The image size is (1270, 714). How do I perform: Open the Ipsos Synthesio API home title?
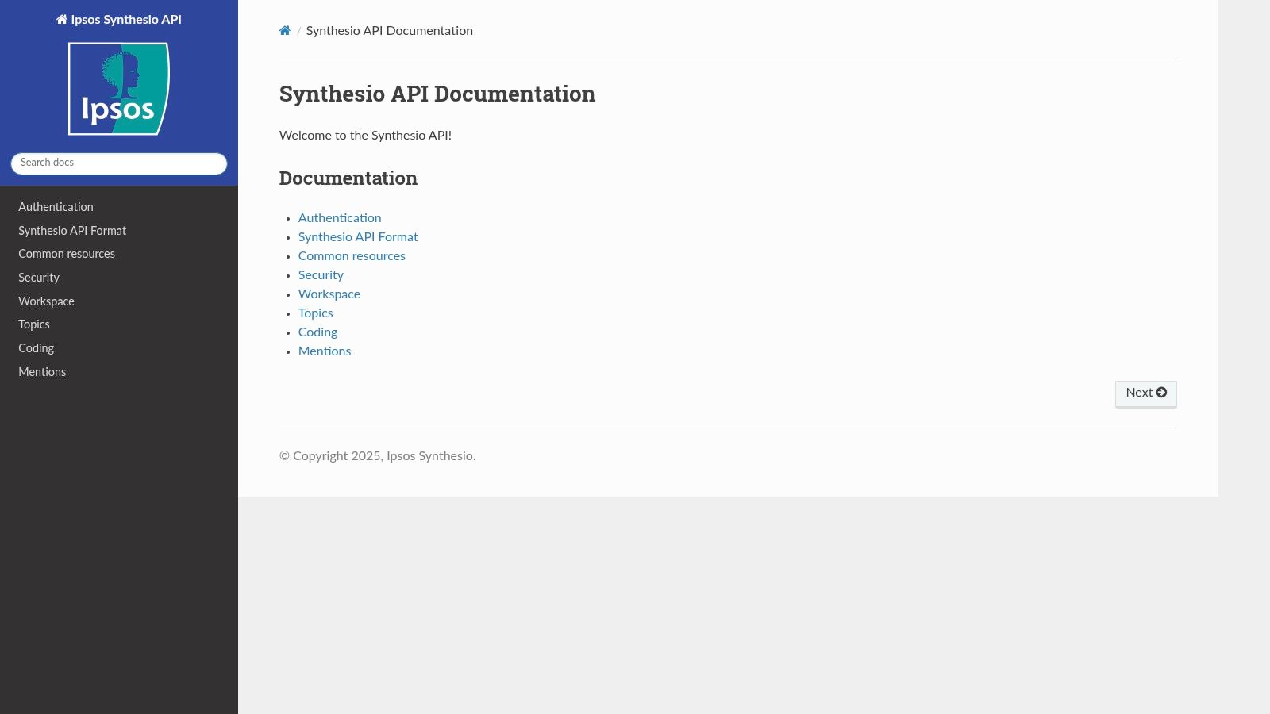119,20
